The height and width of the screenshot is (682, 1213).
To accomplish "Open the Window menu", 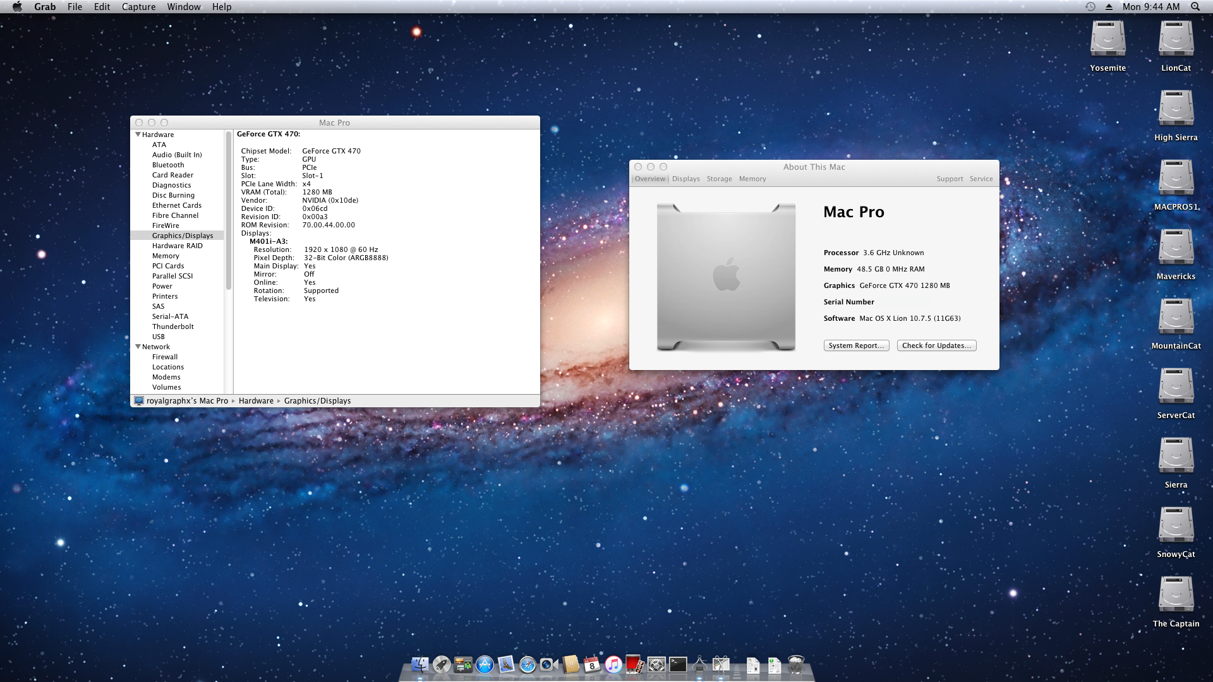I will [184, 6].
